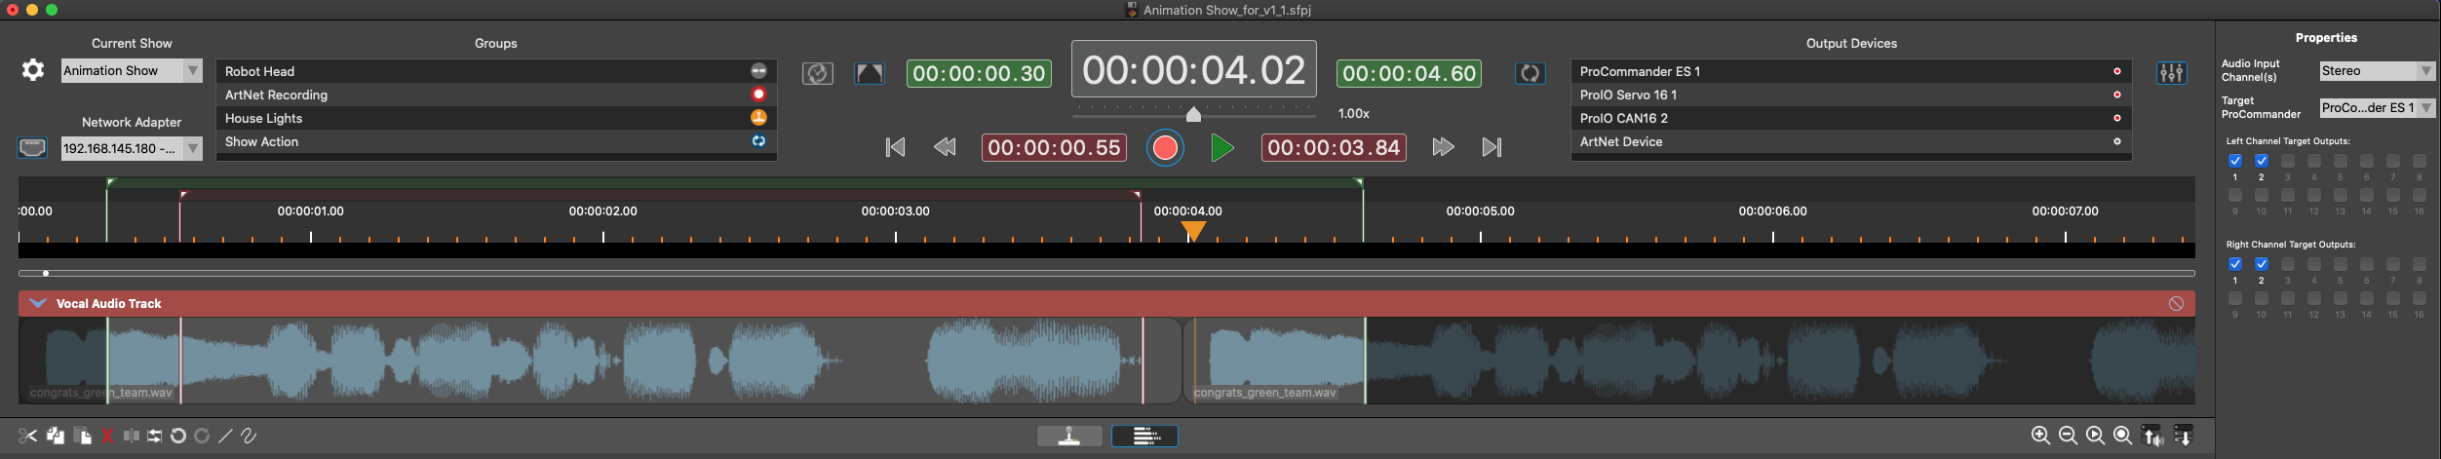Image resolution: width=2441 pixels, height=459 pixels.
Task: Select the smooth curve tool
Action: pos(249,436)
